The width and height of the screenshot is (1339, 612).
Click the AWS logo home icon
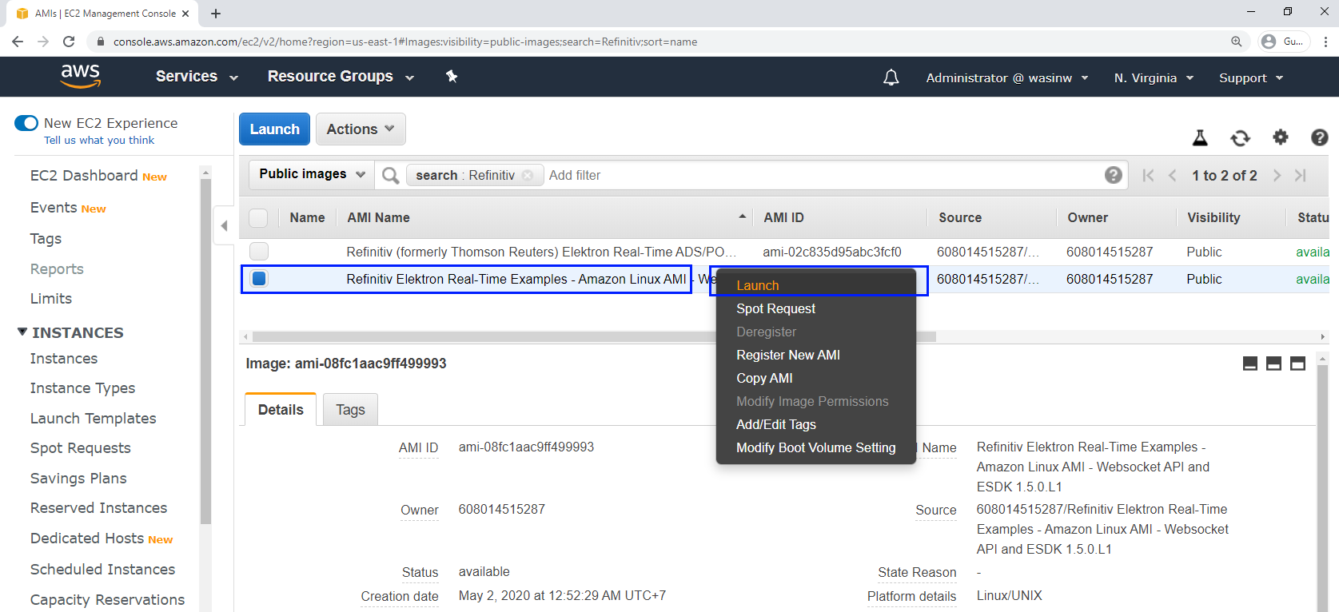[x=80, y=77]
